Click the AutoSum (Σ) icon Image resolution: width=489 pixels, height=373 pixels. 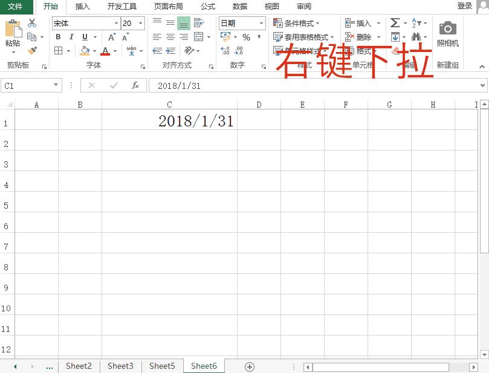(x=395, y=22)
